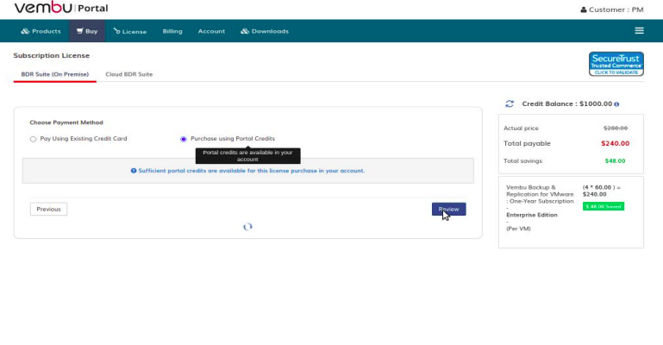Click the Credit Balance : $1000.00 text

[567, 103]
